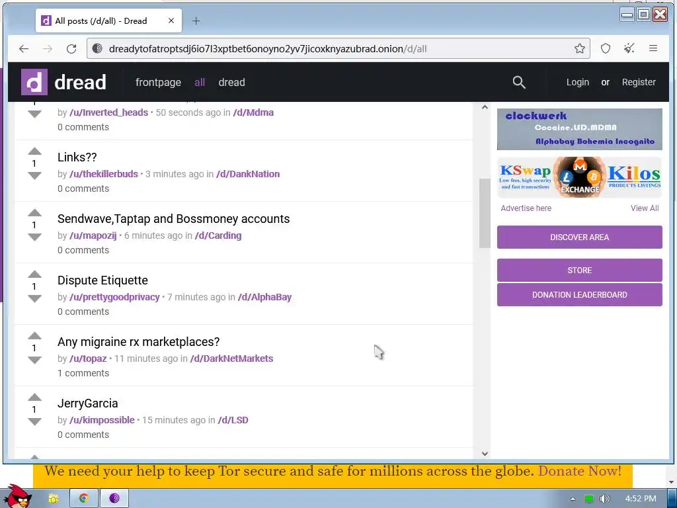Open Chrome from the taskbar
The image size is (677, 508).
pos(84,498)
